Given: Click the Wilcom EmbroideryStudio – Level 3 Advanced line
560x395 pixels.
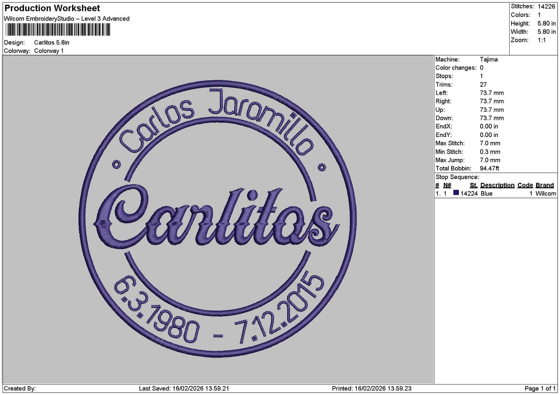Looking at the screenshot, I should click(67, 19).
